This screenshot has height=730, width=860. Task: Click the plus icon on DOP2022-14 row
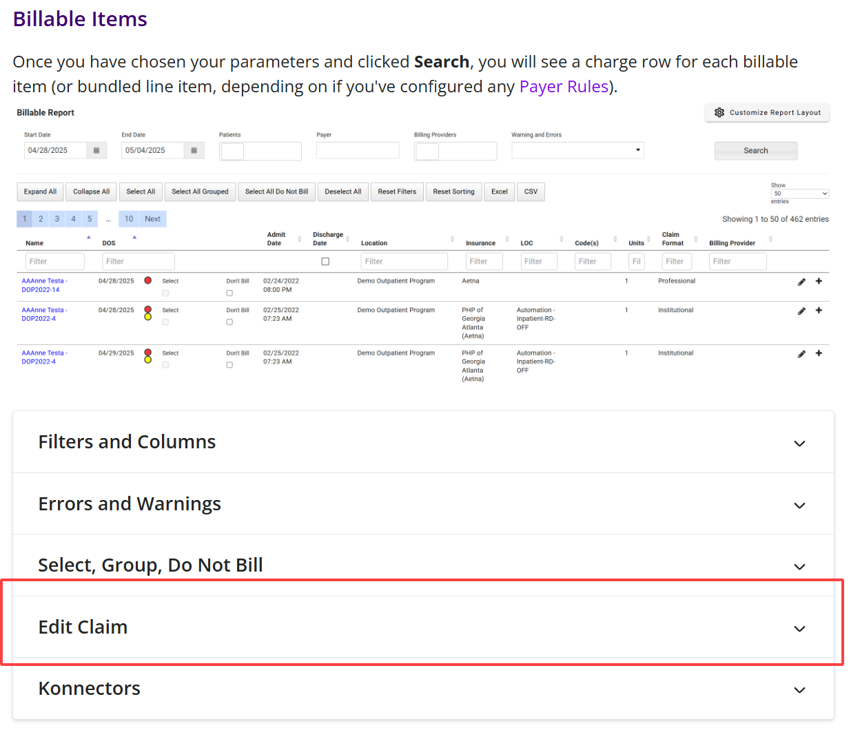(819, 281)
